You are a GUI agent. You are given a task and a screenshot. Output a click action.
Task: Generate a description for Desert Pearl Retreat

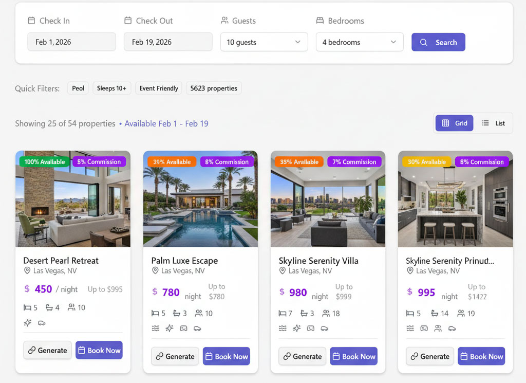(x=47, y=350)
